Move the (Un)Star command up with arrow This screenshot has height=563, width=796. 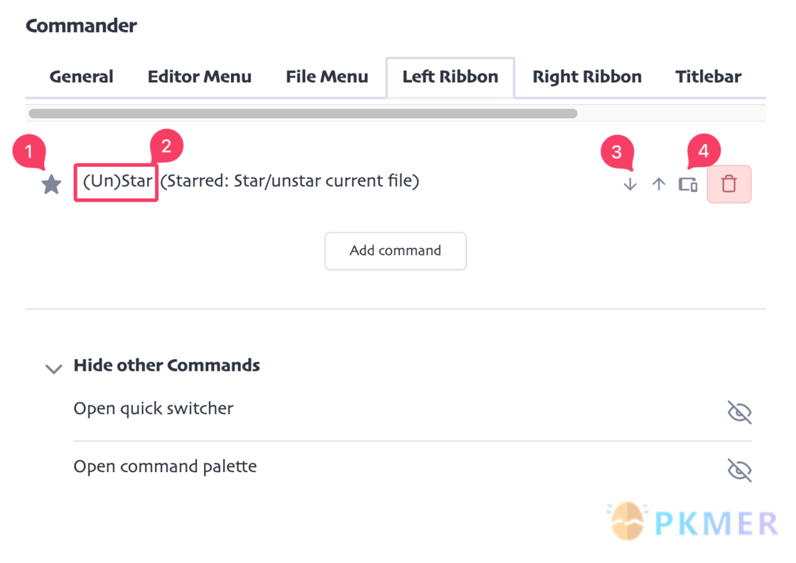(x=659, y=184)
